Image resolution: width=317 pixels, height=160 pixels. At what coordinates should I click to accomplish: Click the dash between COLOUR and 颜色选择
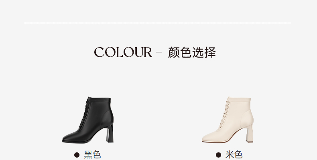pos(159,52)
